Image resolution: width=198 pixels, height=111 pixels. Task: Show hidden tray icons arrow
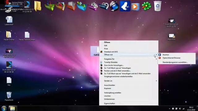click(x=170, y=109)
